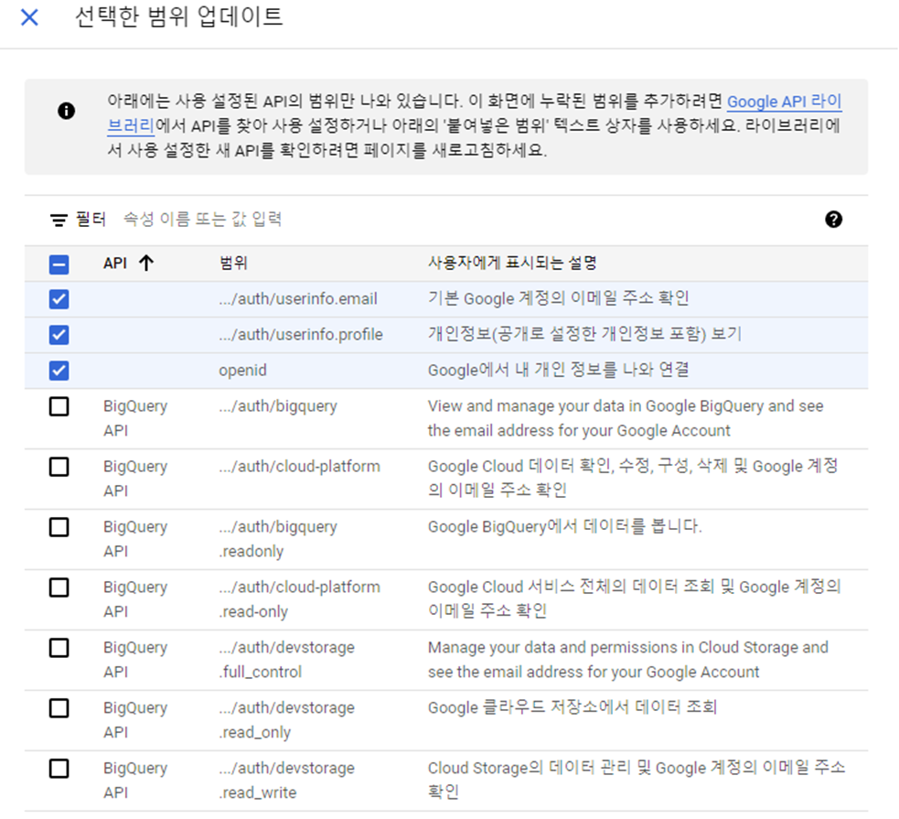Uncheck the .../auth/userinfo.email scope
Viewport: 899px width, 819px height.
click(x=59, y=299)
